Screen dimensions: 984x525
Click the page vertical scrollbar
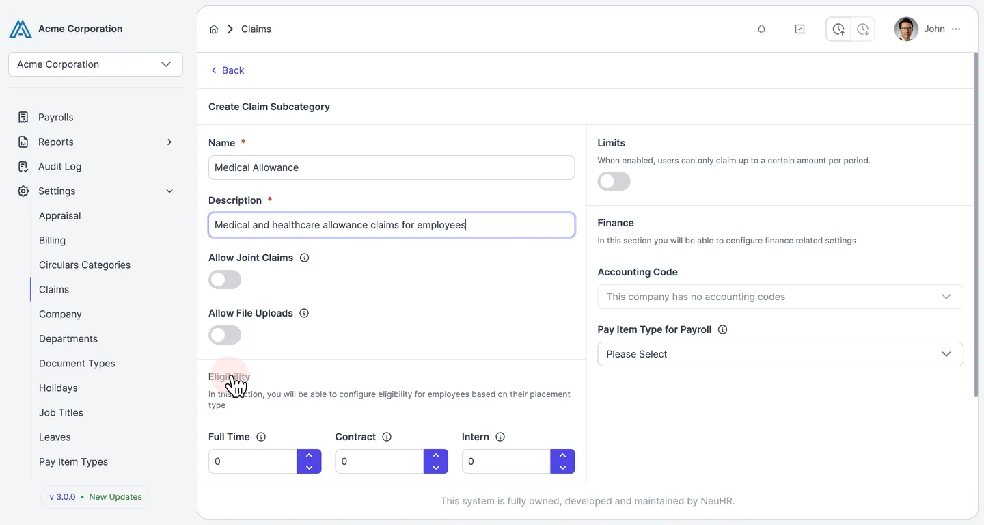[x=975, y=225]
